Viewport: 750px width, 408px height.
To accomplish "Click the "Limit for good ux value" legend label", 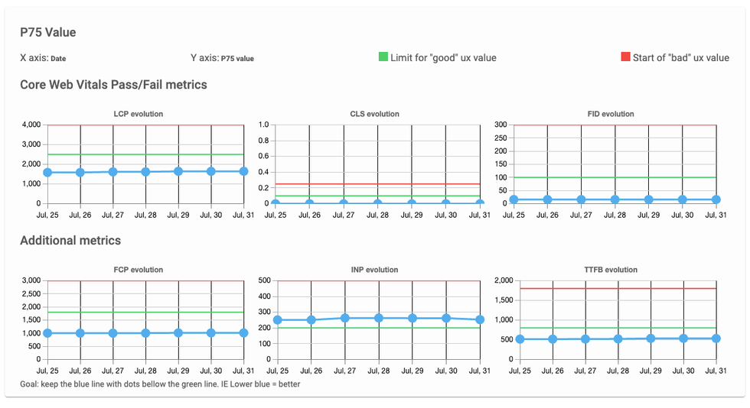I will (443, 57).
